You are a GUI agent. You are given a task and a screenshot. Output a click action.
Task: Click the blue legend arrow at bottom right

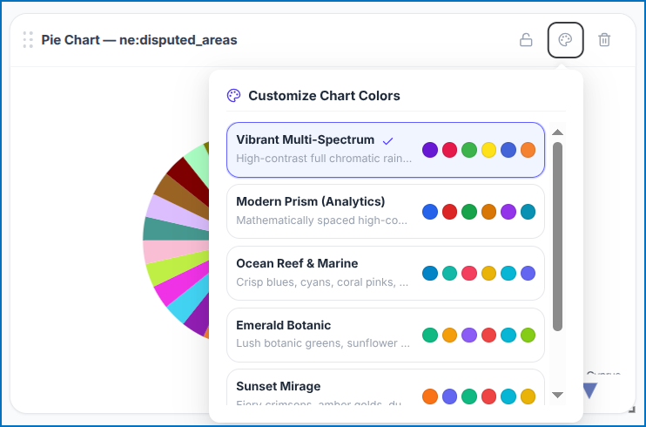tap(589, 390)
